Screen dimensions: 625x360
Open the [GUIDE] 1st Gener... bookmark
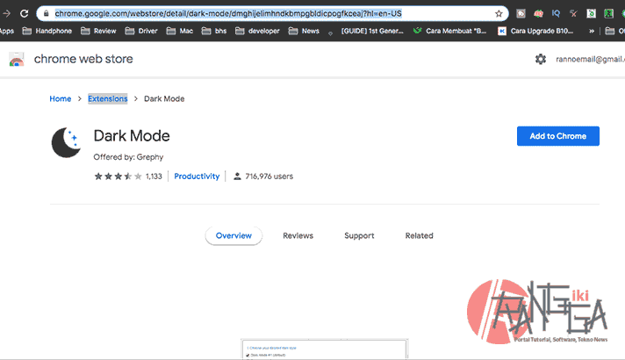click(367, 31)
